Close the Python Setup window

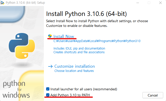(x=160, y=3)
